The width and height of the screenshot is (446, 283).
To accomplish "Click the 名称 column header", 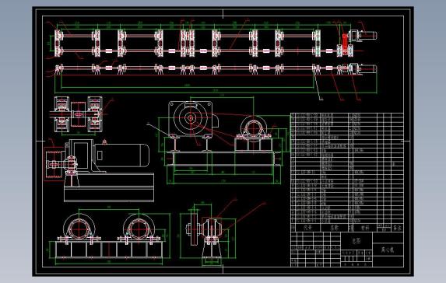I will coord(334,228).
